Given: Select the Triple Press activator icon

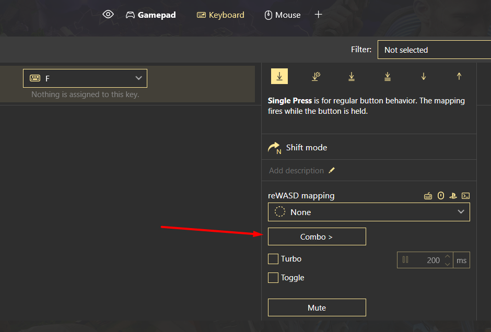Looking at the screenshot, I should pos(388,76).
